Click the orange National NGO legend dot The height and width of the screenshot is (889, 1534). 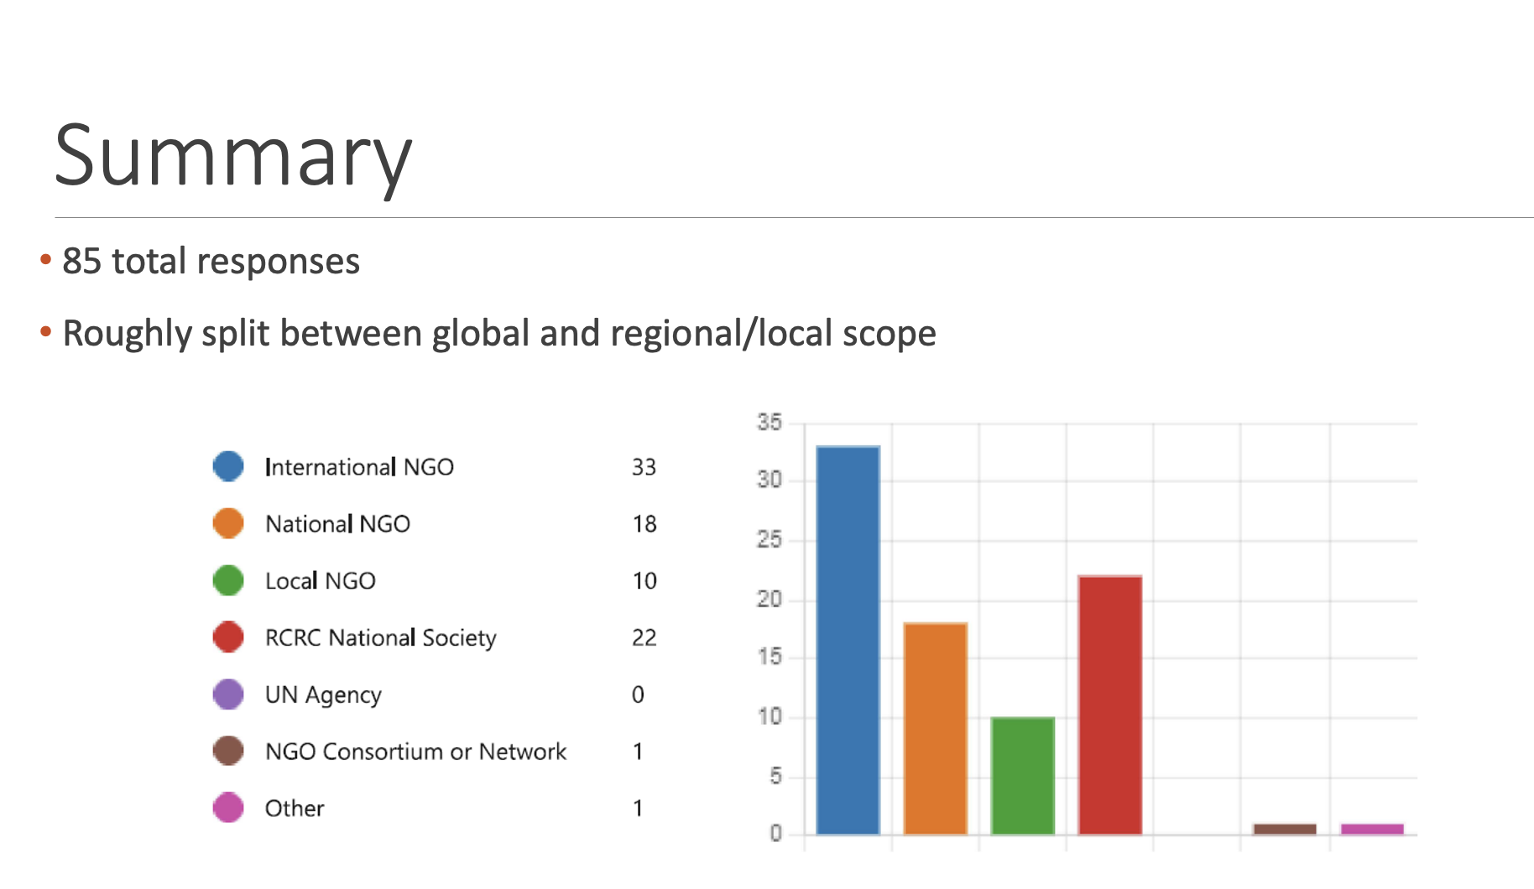tap(228, 523)
